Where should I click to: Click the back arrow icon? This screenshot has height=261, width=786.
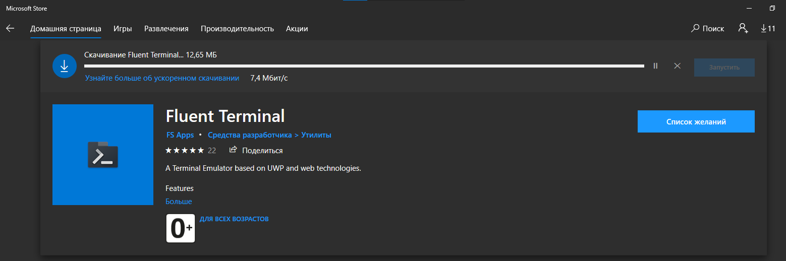pyautogui.click(x=10, y=29)
